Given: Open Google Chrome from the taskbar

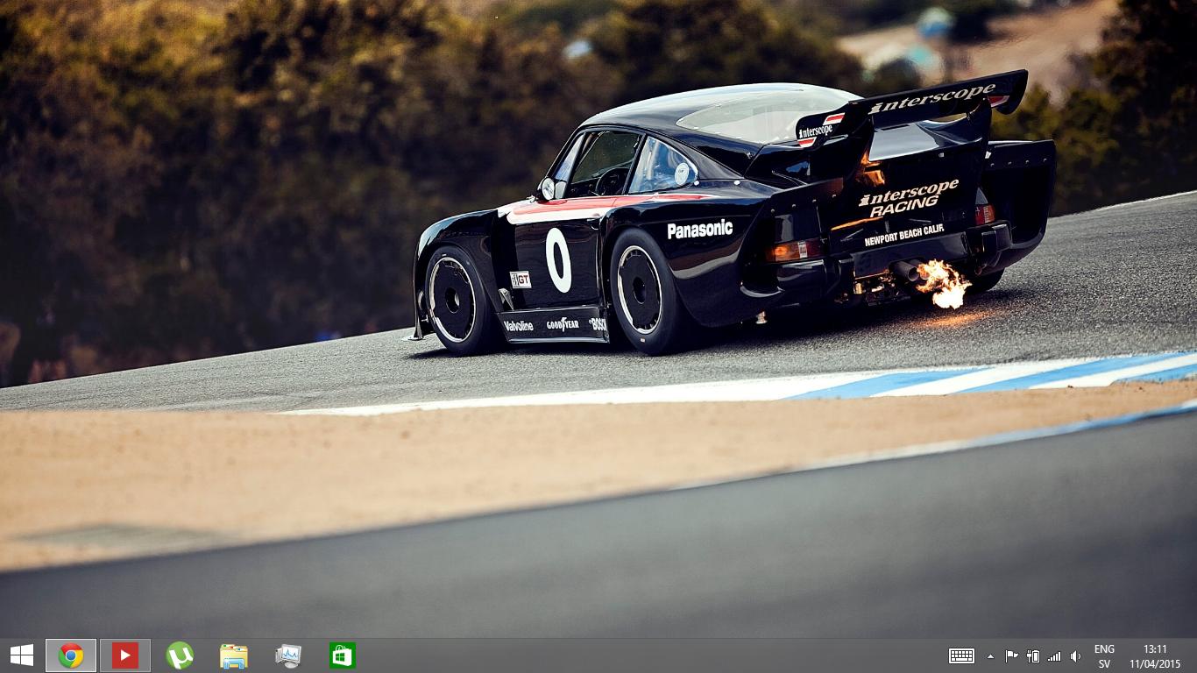Looking at the screenshot, I should [71, 655].
